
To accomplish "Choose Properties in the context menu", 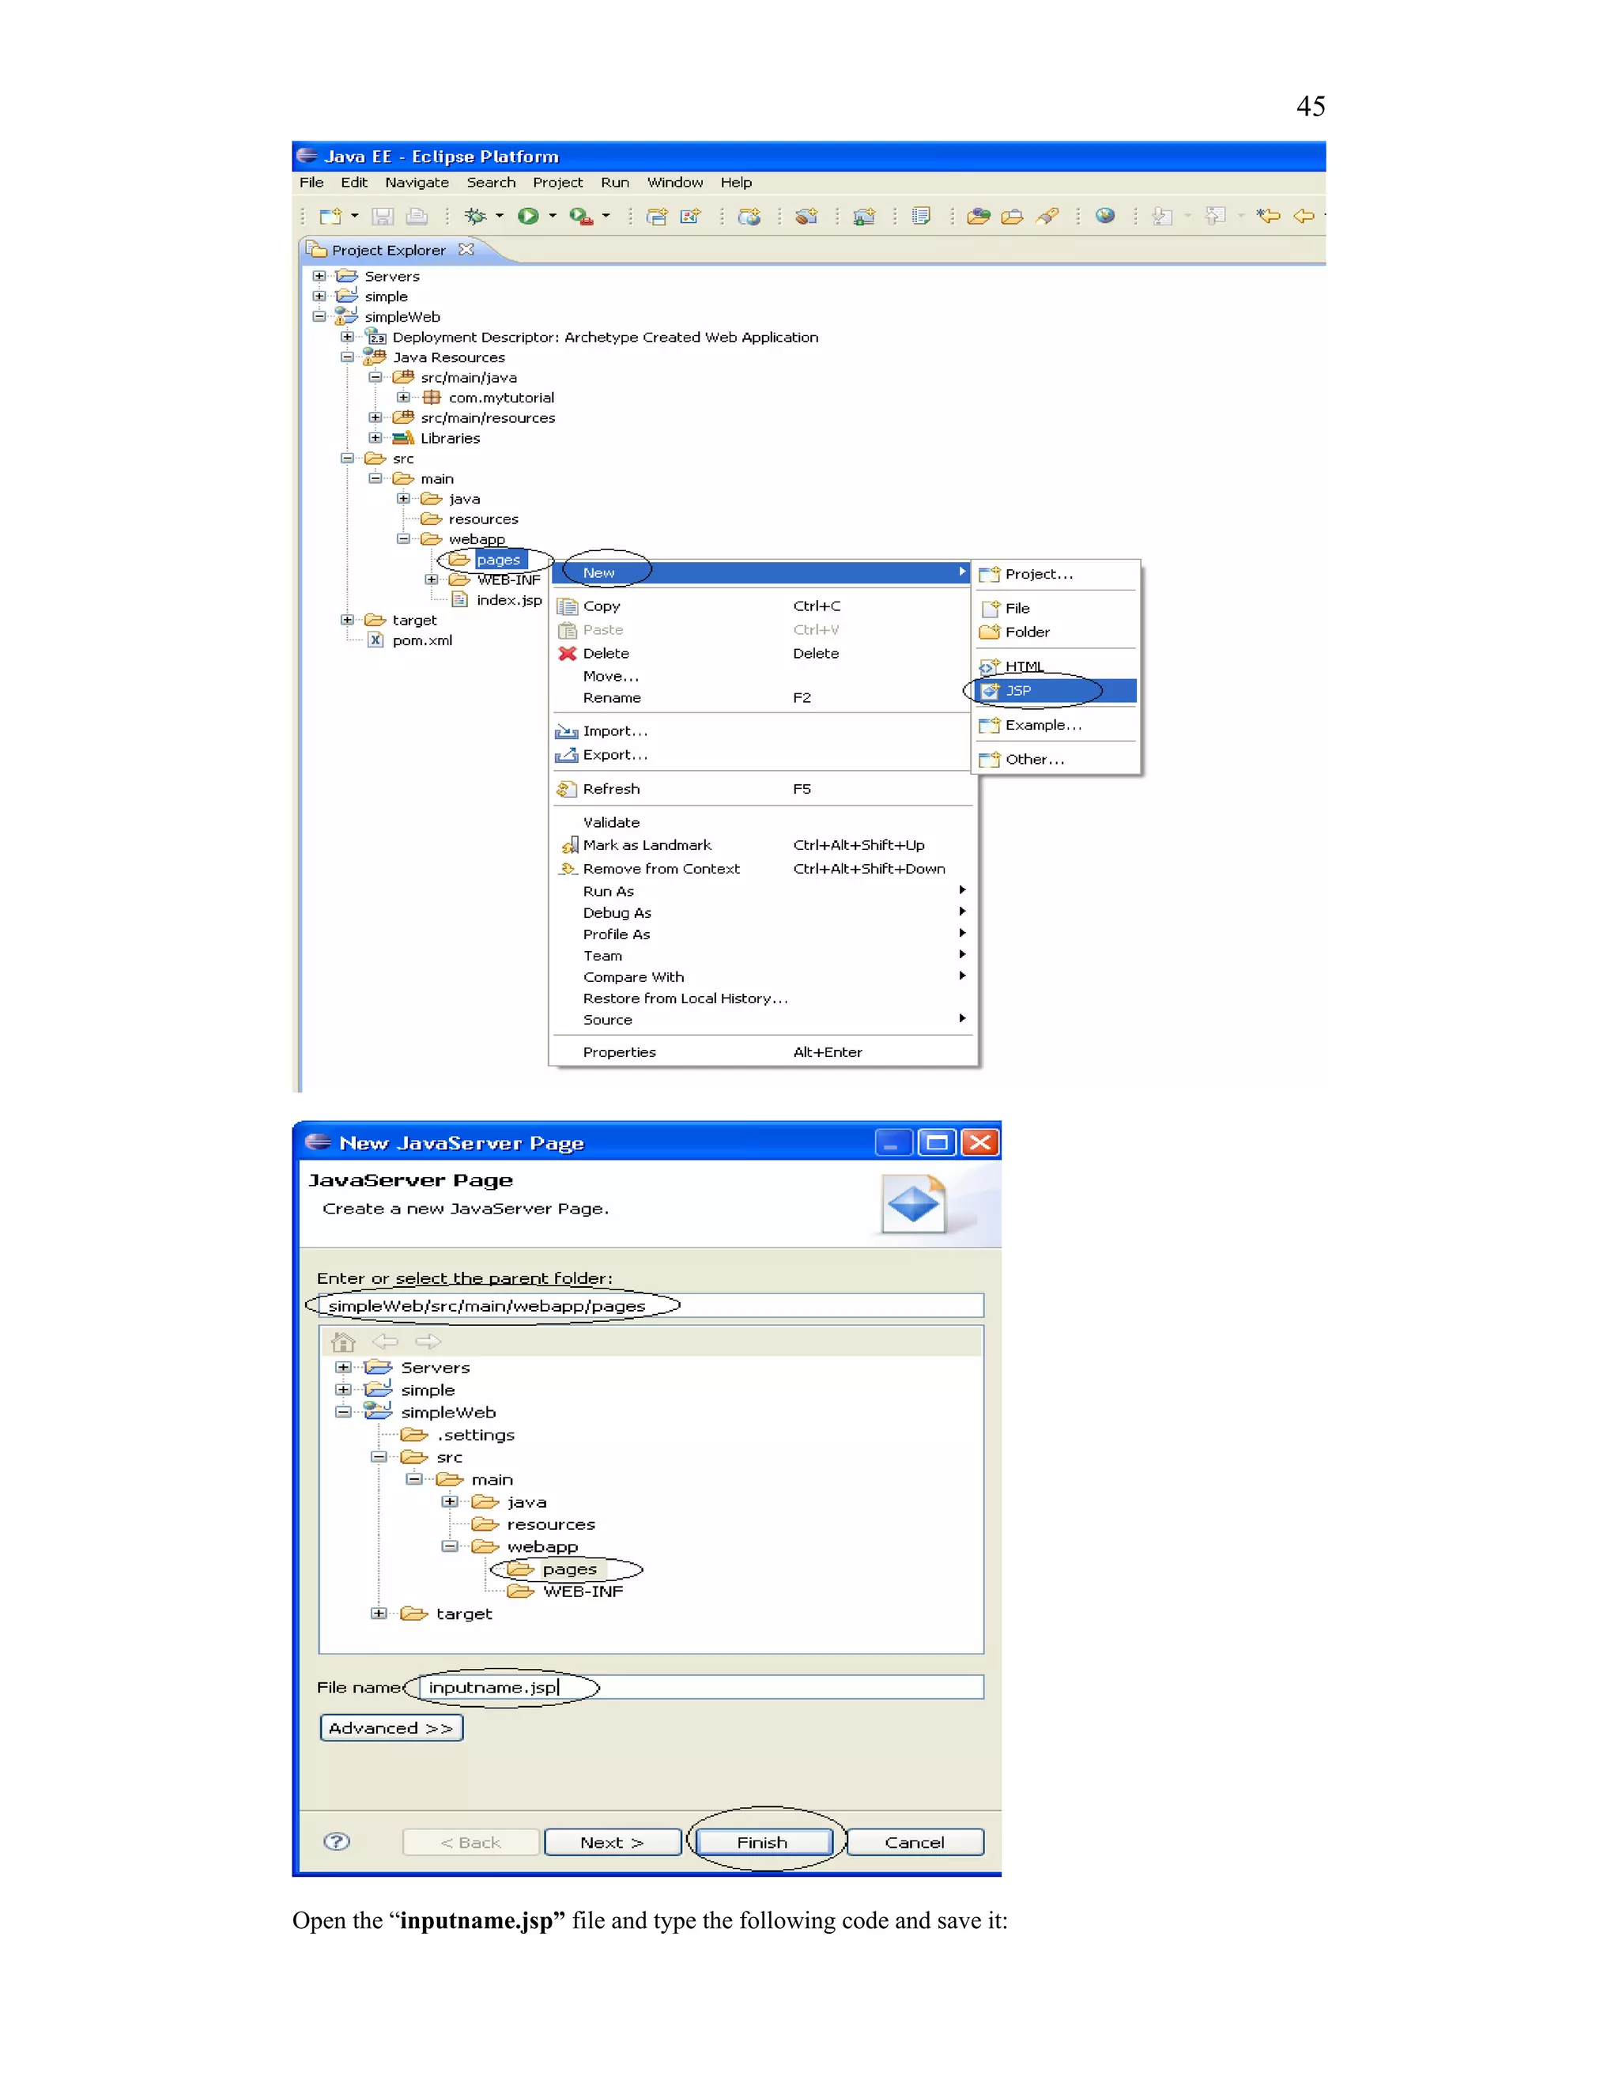I will 761,1052.
